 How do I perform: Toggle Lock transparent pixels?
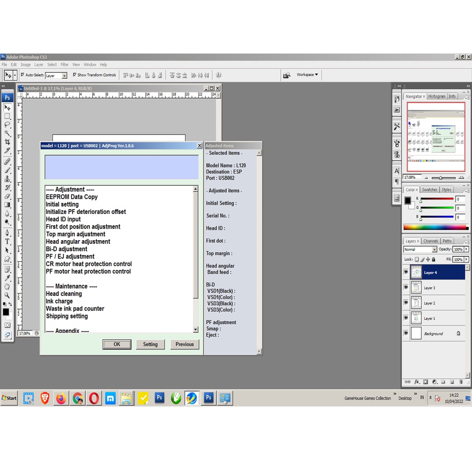point(417,259)
